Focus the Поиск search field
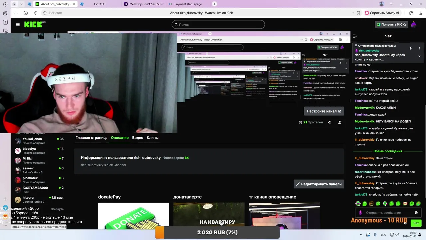426x240 pixels. [x=218, y=24]
